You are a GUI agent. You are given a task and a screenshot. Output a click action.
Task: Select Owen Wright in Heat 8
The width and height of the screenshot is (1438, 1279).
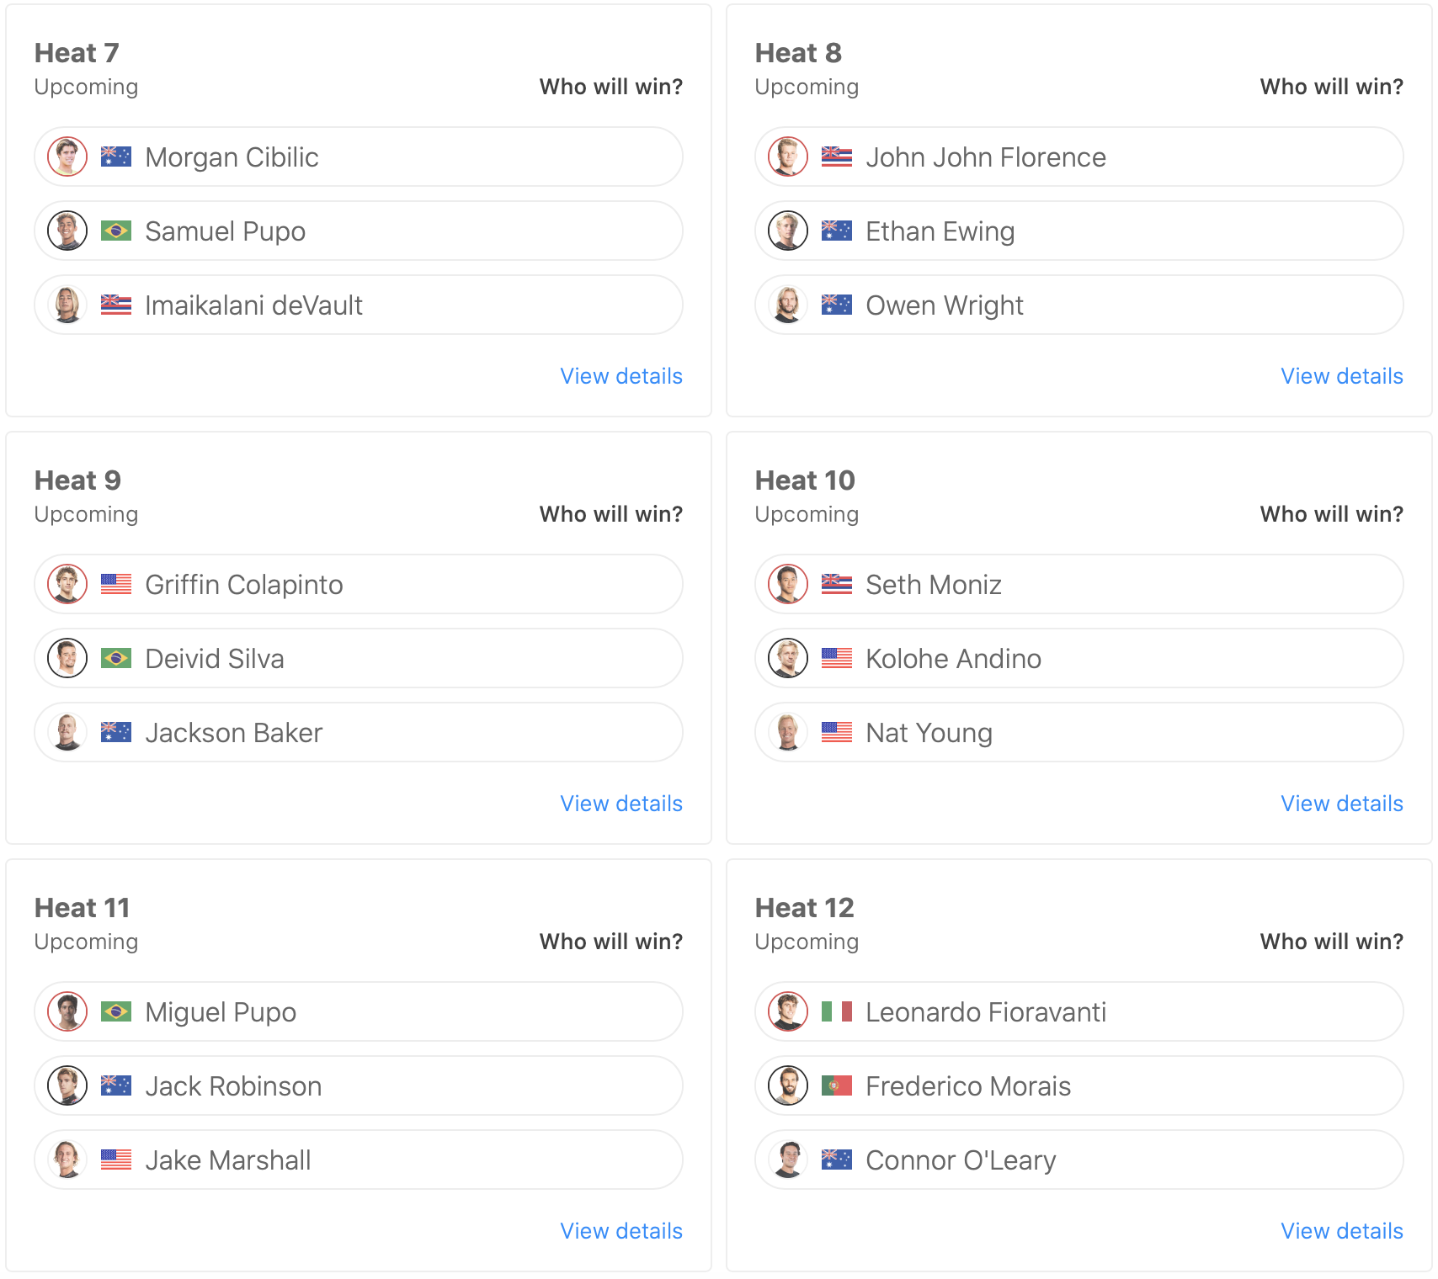[x=1078, y=305]
